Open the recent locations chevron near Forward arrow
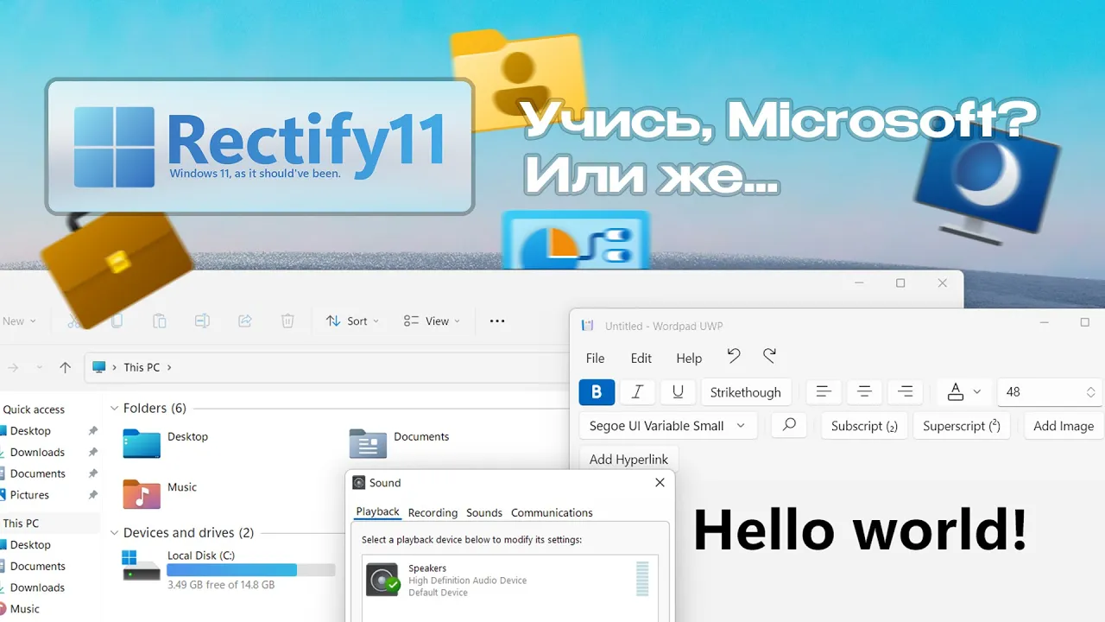 click(x=39, y=367)
